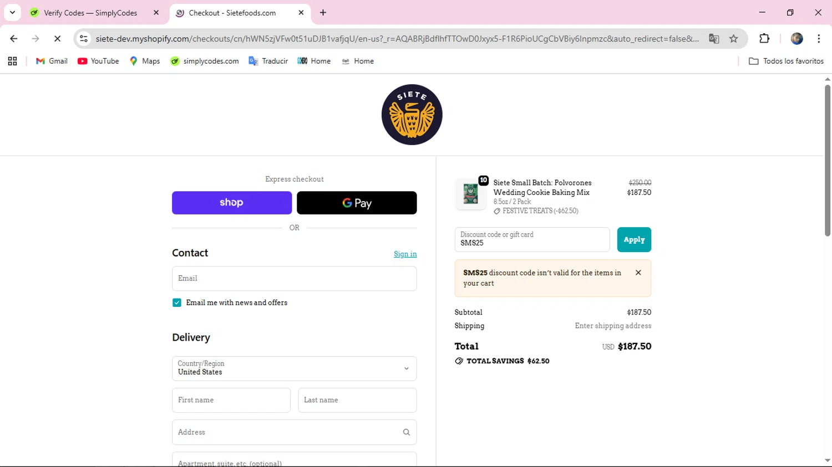Screen dimensions: 832x467
Task: Click the Enter shipping address text
Action: (613, 326)
